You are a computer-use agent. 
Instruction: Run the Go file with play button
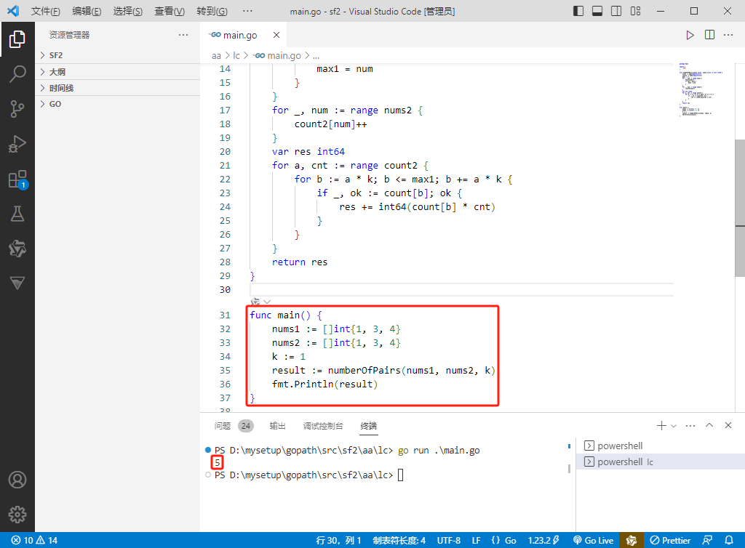click(x=690, y=35)
